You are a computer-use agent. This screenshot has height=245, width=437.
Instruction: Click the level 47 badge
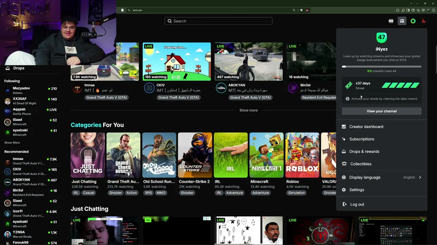click(x=382, y=38)
